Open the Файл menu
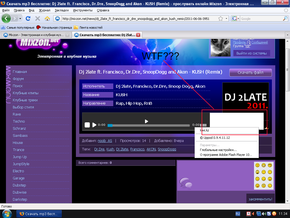 [x=6, y=10]
